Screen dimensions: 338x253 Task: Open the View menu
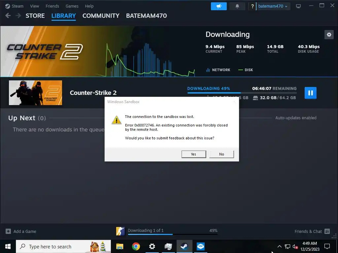(x=34, y=6)
